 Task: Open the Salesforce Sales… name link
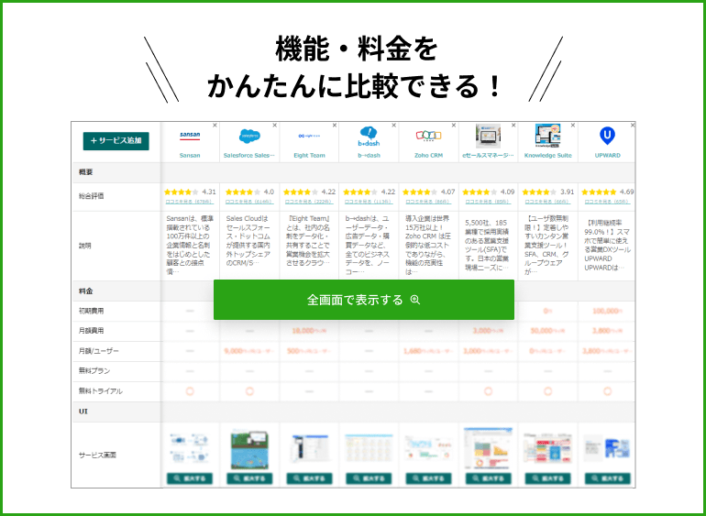click(x=249, y=155)
